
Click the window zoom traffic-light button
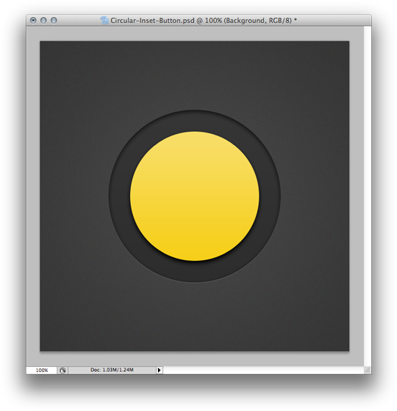coord(54,20)
